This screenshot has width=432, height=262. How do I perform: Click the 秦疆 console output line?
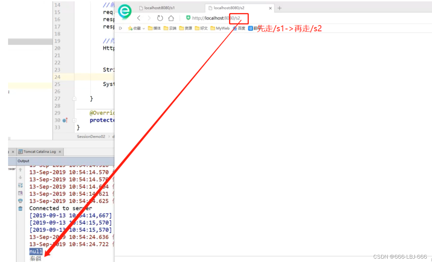click(35, 258)
